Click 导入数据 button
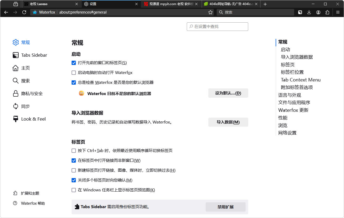 (228, 122)
